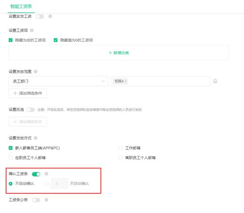Check the 离职员工个人邮箱 checkbox
This screenshot has height=213, width=244.
(120, 158)
